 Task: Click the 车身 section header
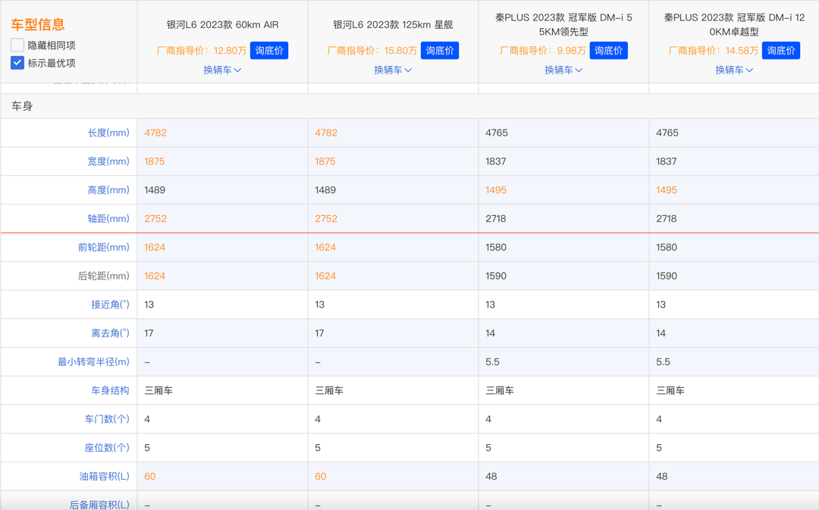23,106
